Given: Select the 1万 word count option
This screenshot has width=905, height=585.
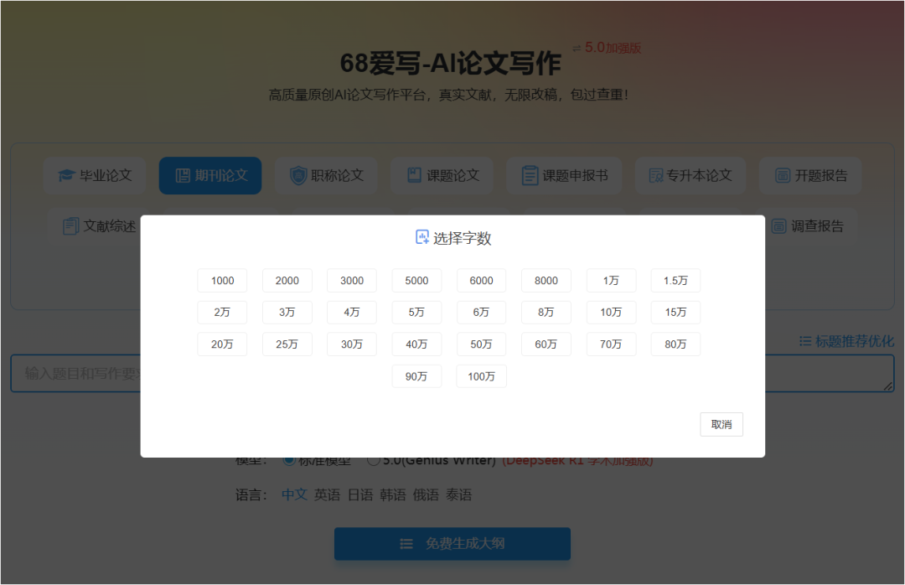Looking at the screenshot, I should point(611,281).
